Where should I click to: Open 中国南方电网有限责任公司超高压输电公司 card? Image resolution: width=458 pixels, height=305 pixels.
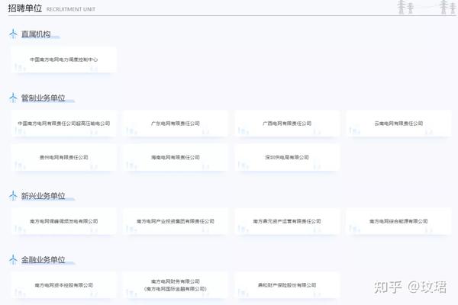[x=63, y=124]
